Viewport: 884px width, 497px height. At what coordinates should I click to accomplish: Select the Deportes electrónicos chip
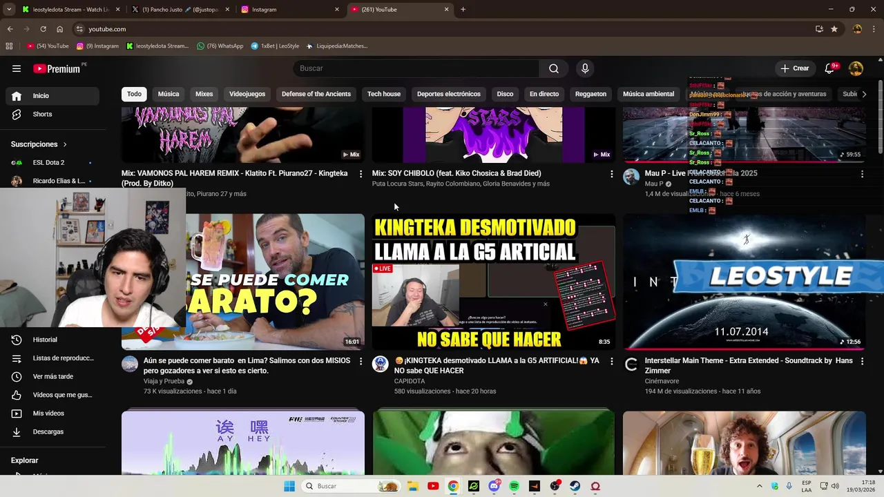(x=449, y=94)
